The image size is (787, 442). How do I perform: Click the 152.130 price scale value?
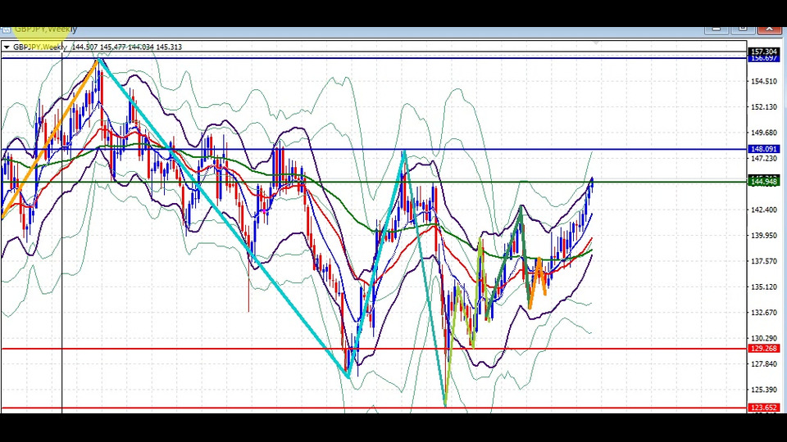click(x=764, y=106)
